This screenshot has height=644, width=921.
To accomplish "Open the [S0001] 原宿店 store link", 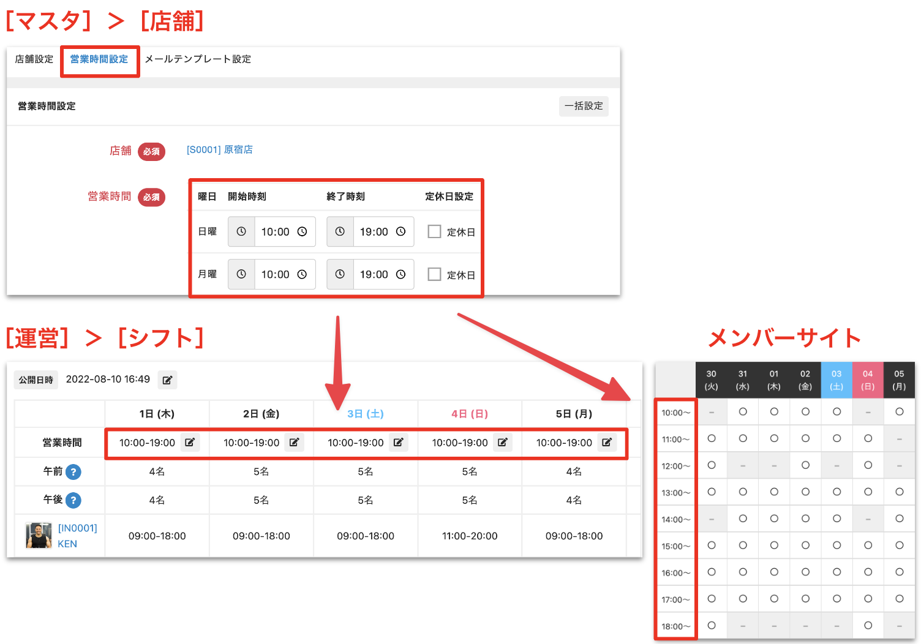I will (x=219, y=150).
